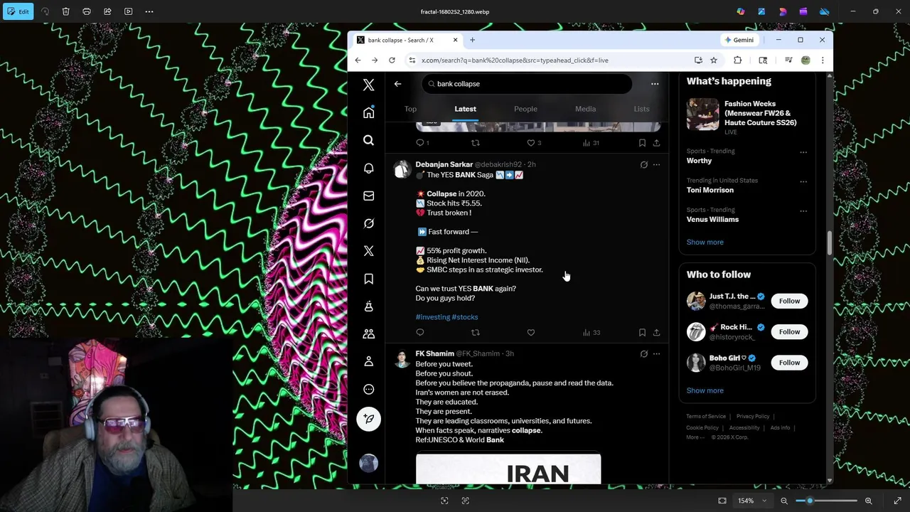
Task: Open Photos toolbar See more menu
Action: [149, 11]
